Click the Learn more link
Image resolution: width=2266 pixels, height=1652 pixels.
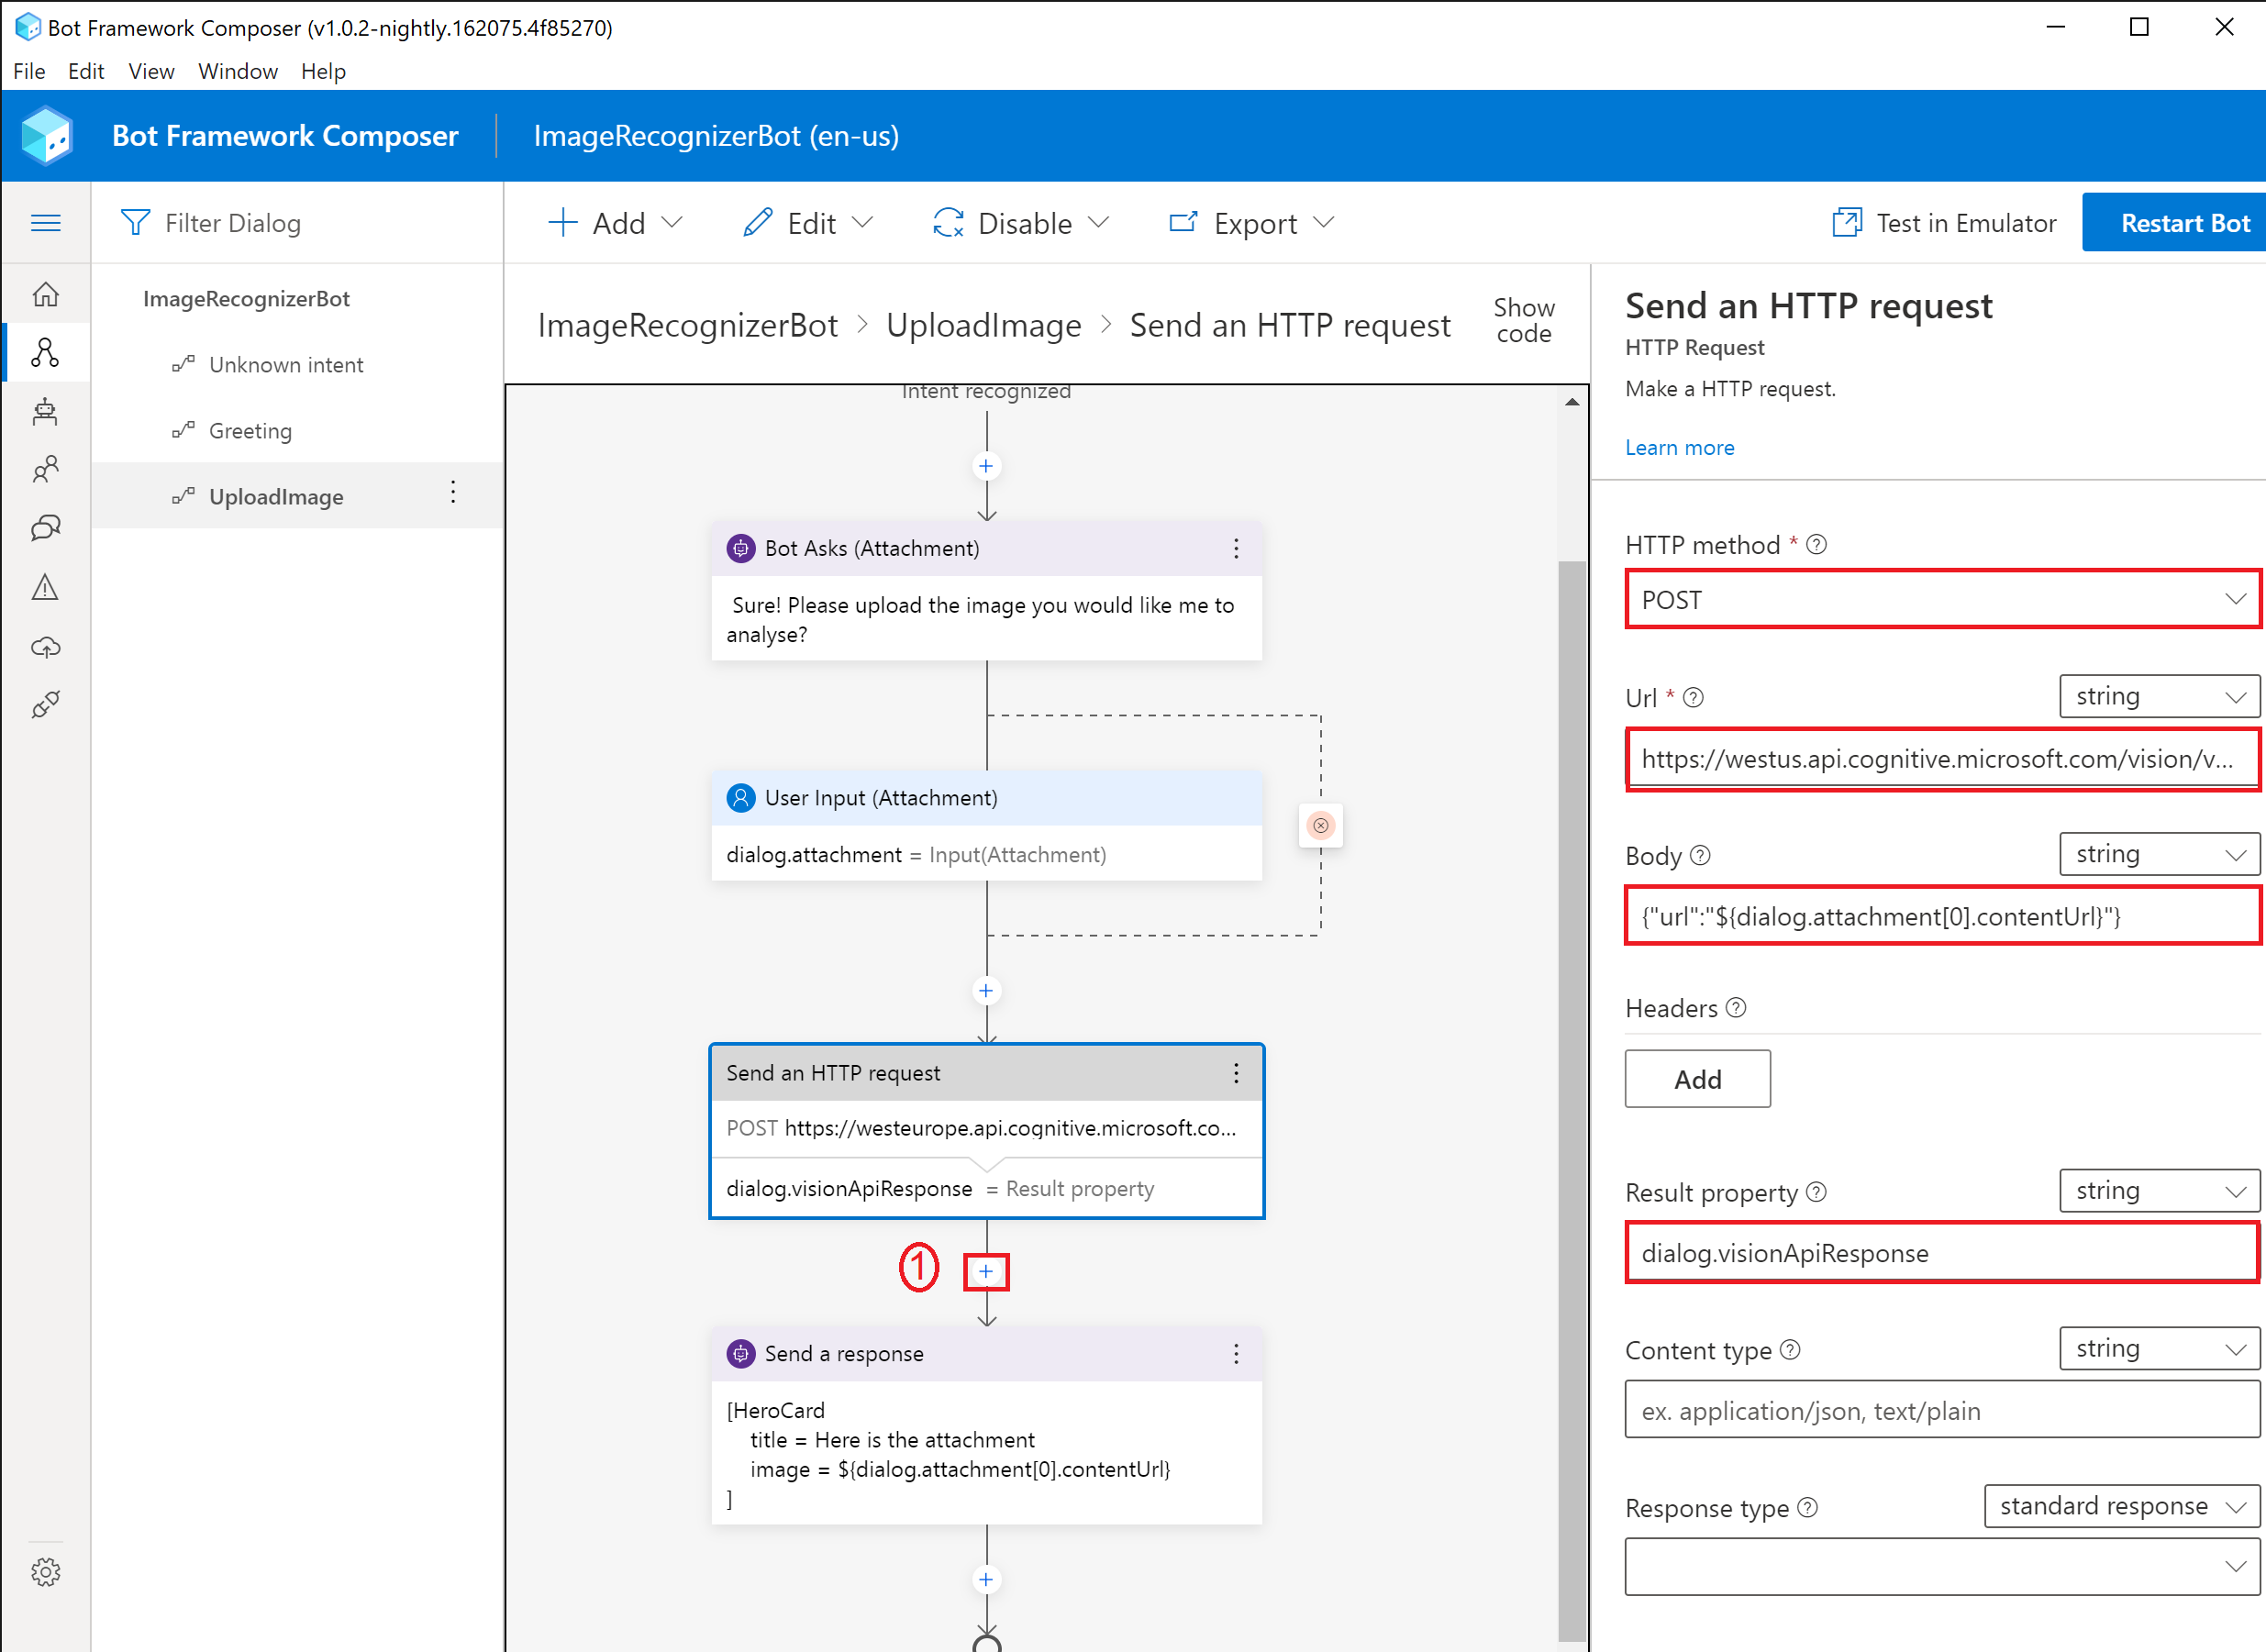[x=1680, y=448]
